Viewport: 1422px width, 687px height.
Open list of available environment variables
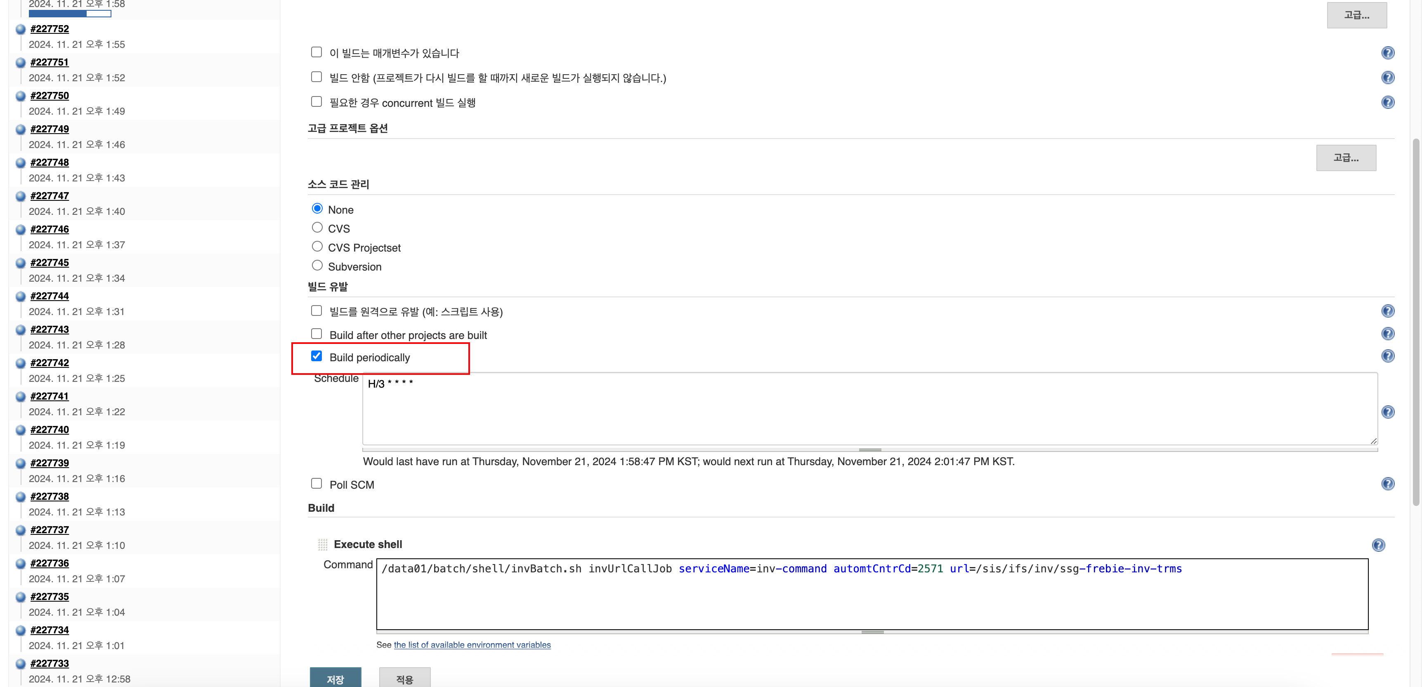click(x=472, y=645)
